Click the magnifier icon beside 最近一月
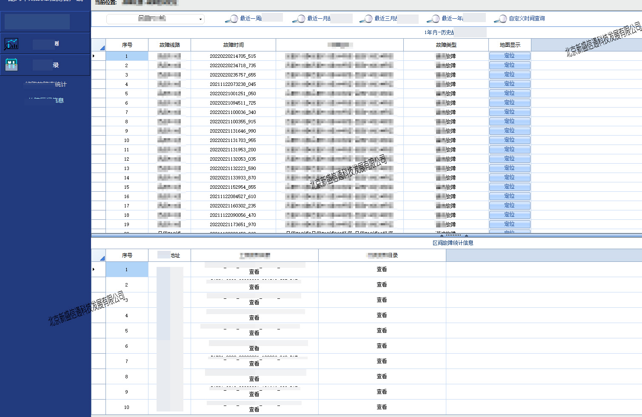642x417 pixels. [x=299, y=19]
